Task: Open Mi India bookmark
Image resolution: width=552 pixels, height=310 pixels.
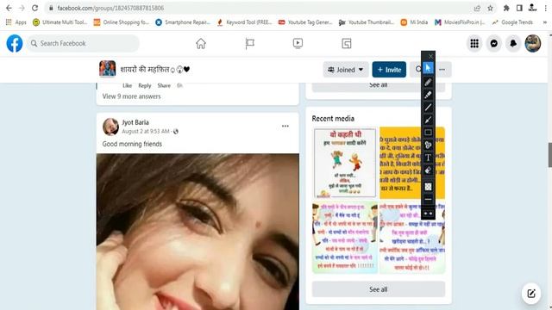Action: [414, 22]
